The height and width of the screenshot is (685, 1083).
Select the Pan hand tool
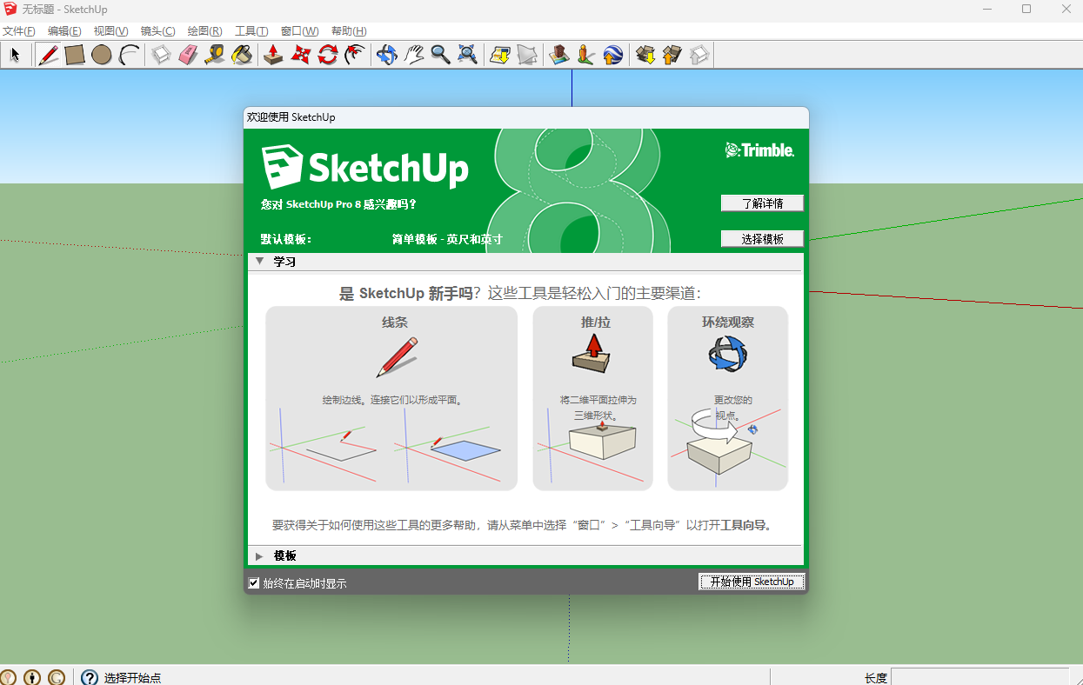click(x=413, y=55)
